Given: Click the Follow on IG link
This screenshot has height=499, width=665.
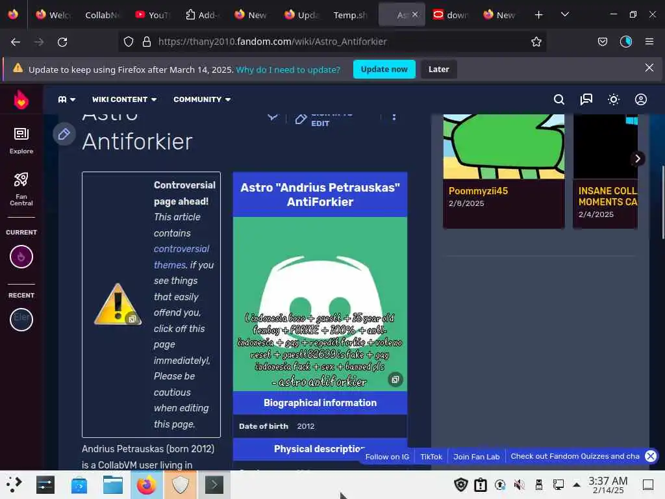Looking at the screenshot, I should (x=387, y=457).
